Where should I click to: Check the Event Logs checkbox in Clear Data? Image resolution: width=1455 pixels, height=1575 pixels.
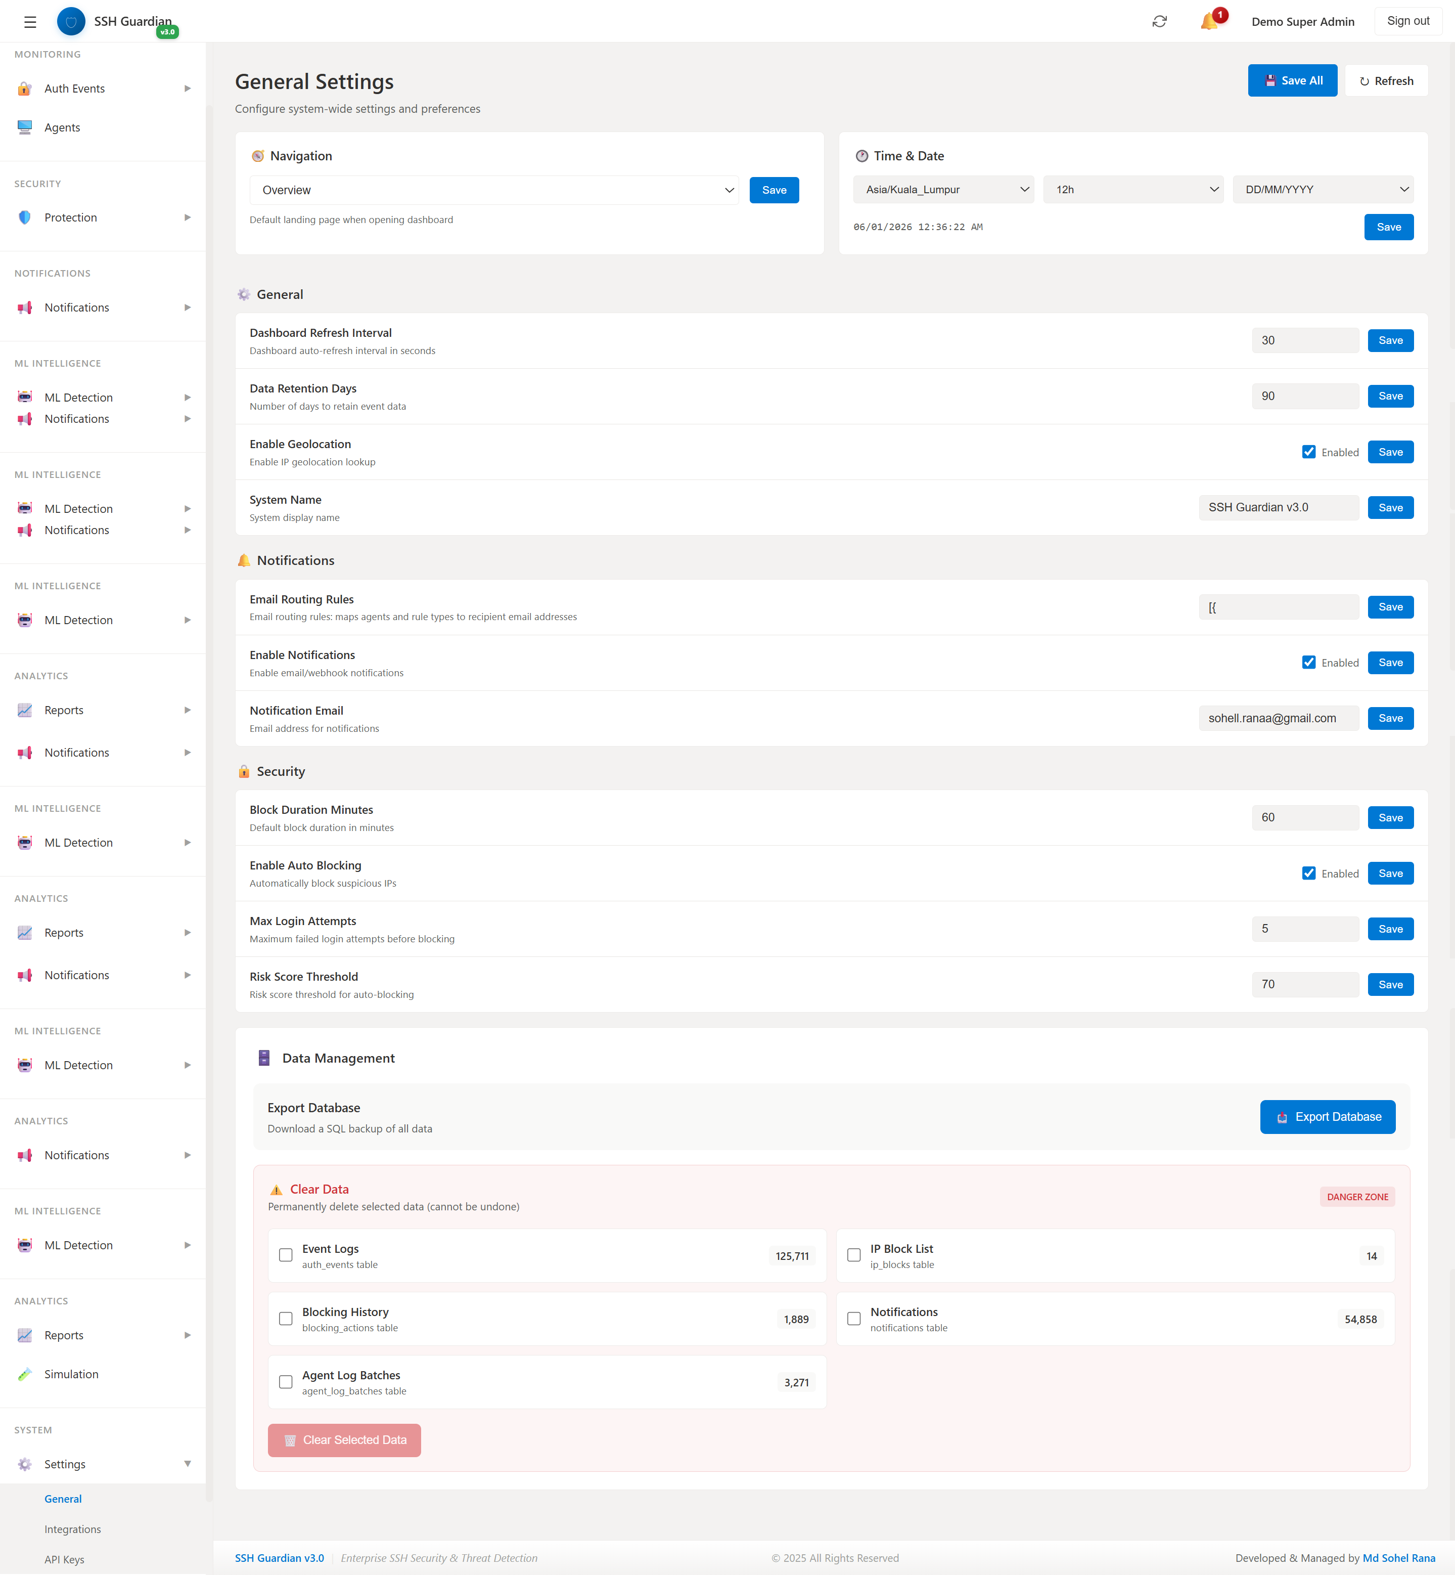click(286, 1255)
